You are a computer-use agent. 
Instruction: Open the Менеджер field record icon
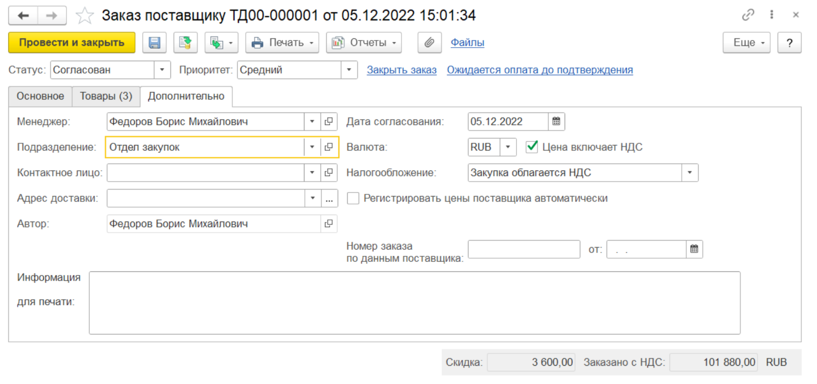pyautogui.click(x=329, y=122)
